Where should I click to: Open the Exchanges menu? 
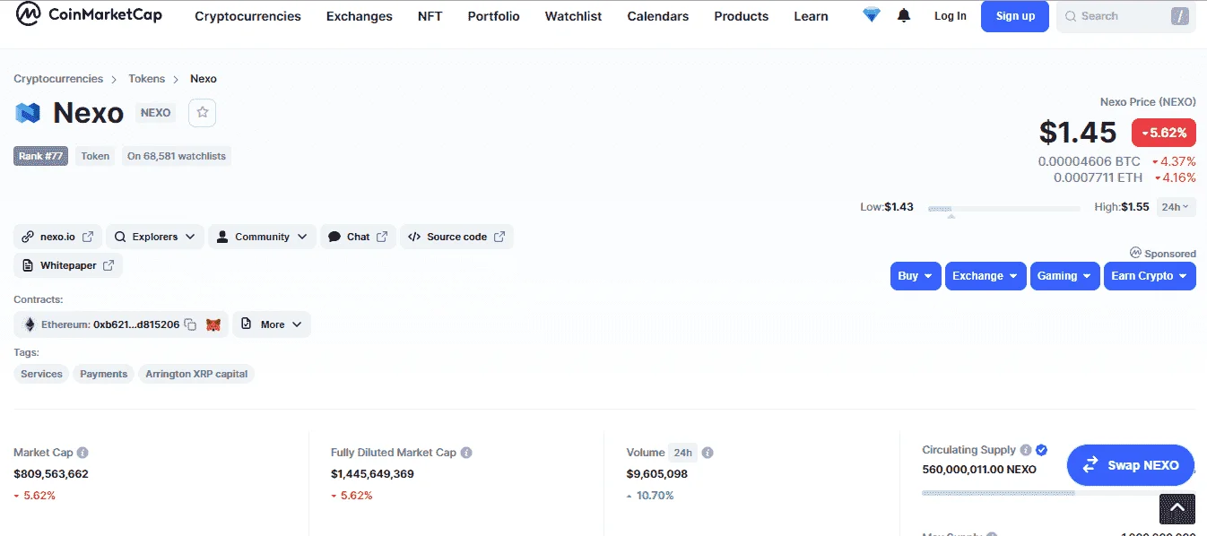(360, 16)
